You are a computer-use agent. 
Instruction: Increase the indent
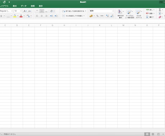(56, 16)
